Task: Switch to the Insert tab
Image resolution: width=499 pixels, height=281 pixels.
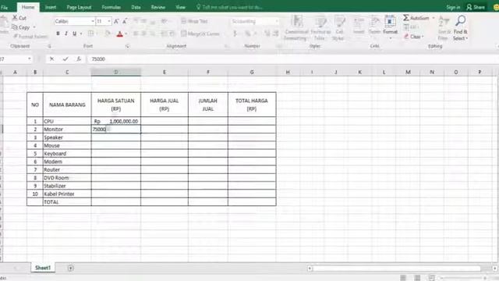Action: [x=50, y=7]
